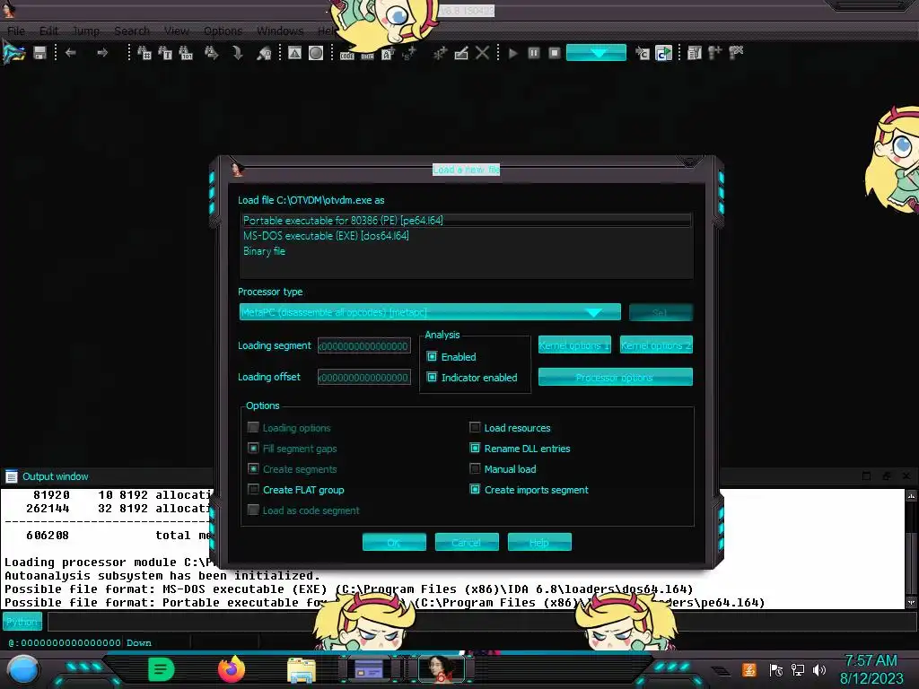Jump forward with the right arrow icon

[102, 53]
